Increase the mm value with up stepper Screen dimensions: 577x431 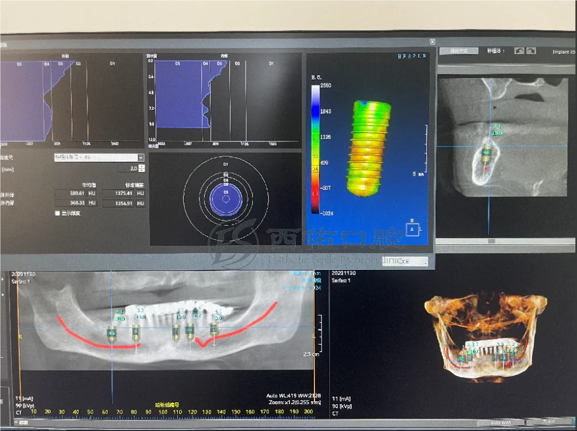(x=141, y=166)
